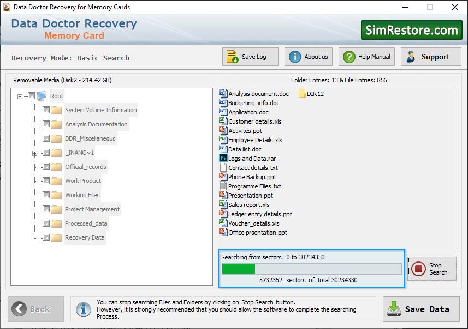The height and width of the screenshot is (329, 468).
Task: Click the Save Data button
Action: pos(421,309)
